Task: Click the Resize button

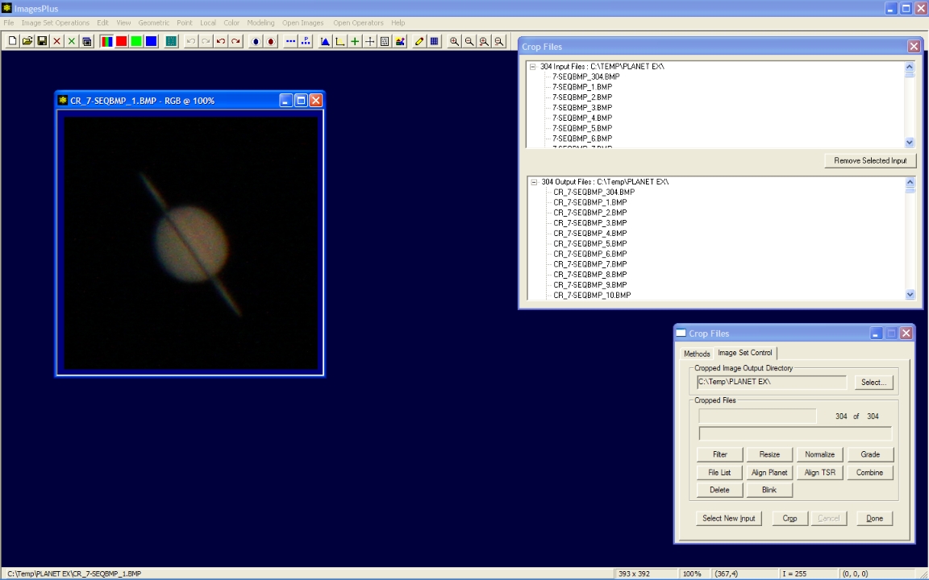Action: click(x=769, y=454)
